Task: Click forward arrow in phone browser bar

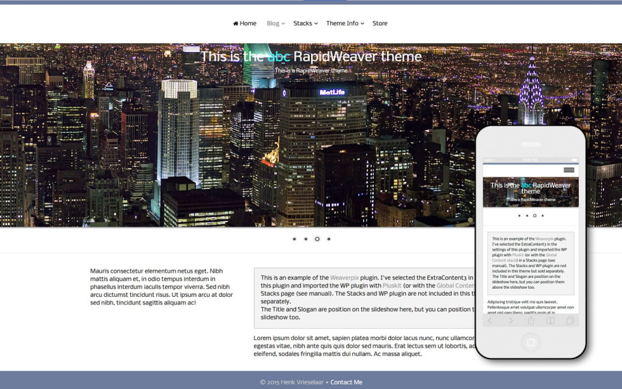Action: [x=510, y=320]
